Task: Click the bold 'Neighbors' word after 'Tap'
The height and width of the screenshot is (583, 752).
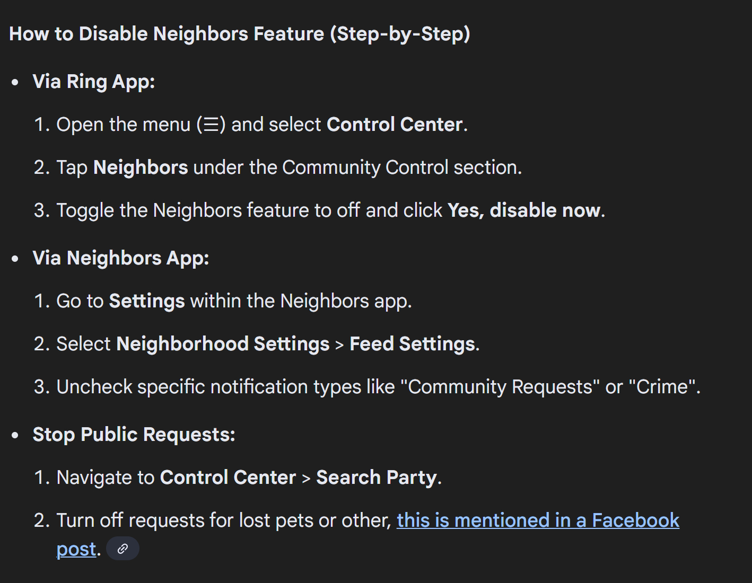Action: click(141, 167)
